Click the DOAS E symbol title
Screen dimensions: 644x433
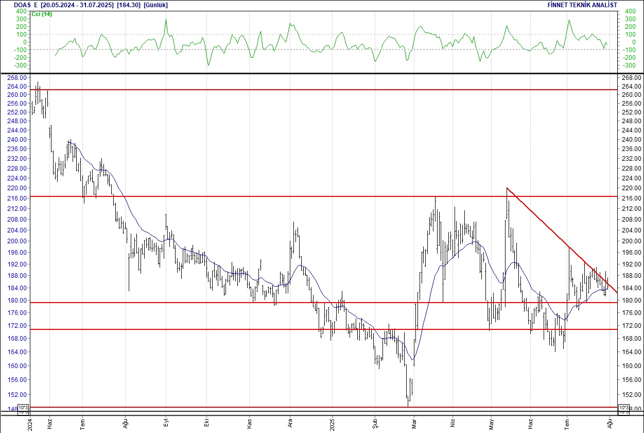click(x=26, y=5)
